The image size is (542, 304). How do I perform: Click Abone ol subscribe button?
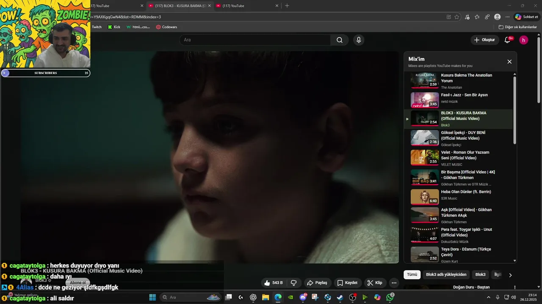[77, 282]
